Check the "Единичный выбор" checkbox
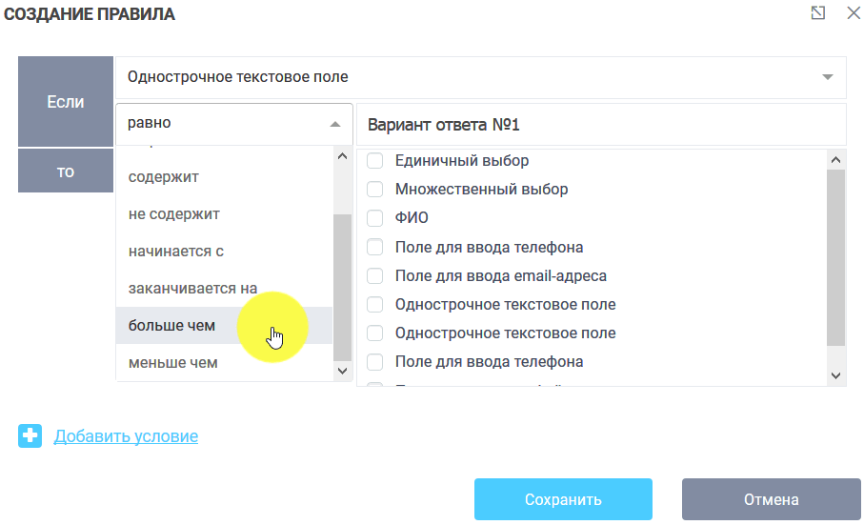 (375, 161)
